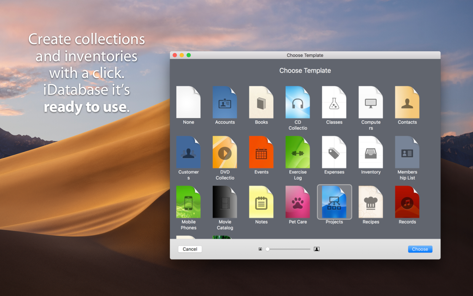Click the 'Recipes' template label
473x296 pixels.
[371, 222]
